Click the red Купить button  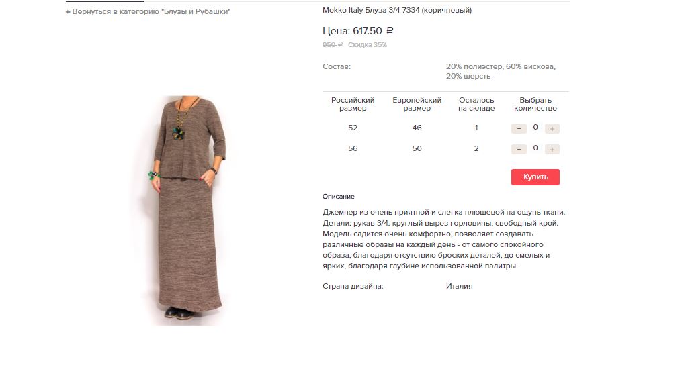tap(535, 177)
